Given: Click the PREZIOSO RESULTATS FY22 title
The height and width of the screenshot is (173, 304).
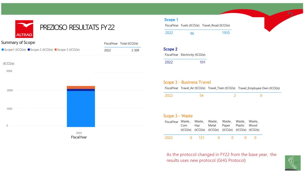Looking at the screenshot, I should [x=77, y=28].
